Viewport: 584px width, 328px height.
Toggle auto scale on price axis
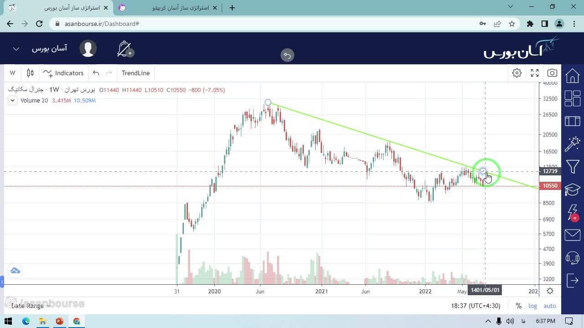click(x=550, y=306)
